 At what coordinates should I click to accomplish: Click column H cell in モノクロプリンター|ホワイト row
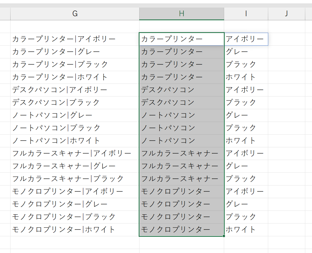(182, 230)
